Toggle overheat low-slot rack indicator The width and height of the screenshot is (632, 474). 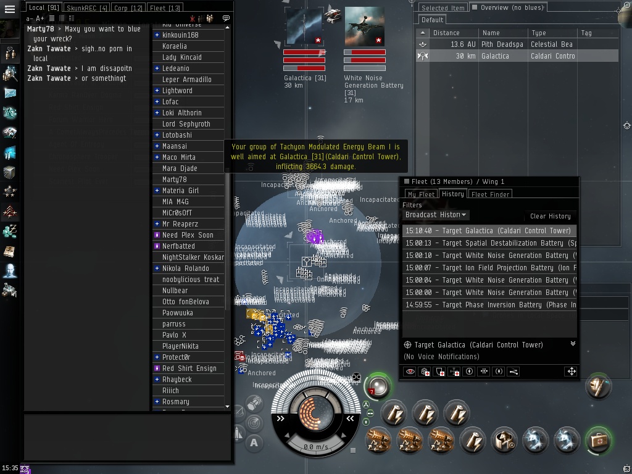coord(366,422)
